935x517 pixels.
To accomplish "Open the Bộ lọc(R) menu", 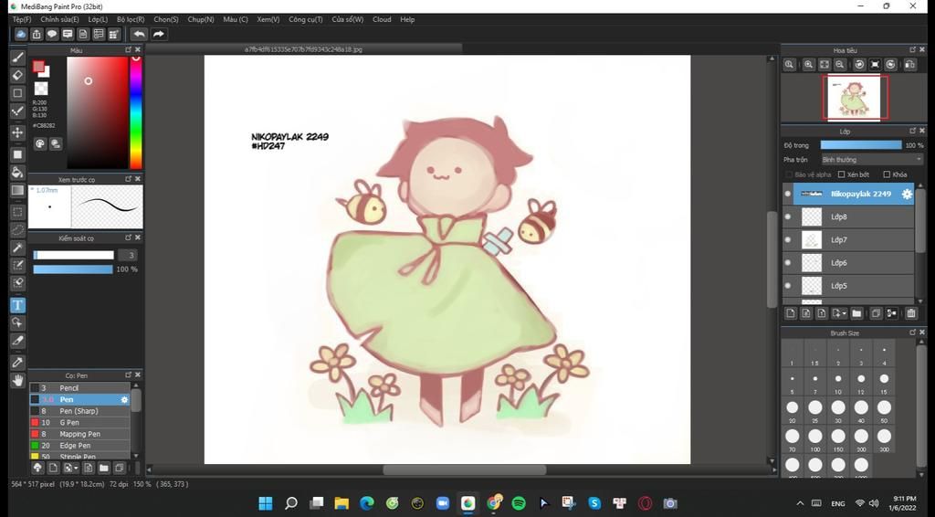I will [x=131, y=19].
